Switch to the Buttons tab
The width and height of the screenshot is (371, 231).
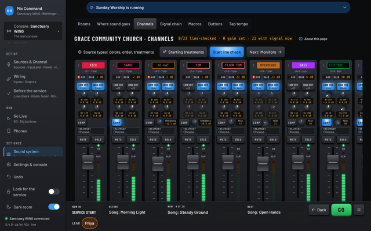pos(215,24)
